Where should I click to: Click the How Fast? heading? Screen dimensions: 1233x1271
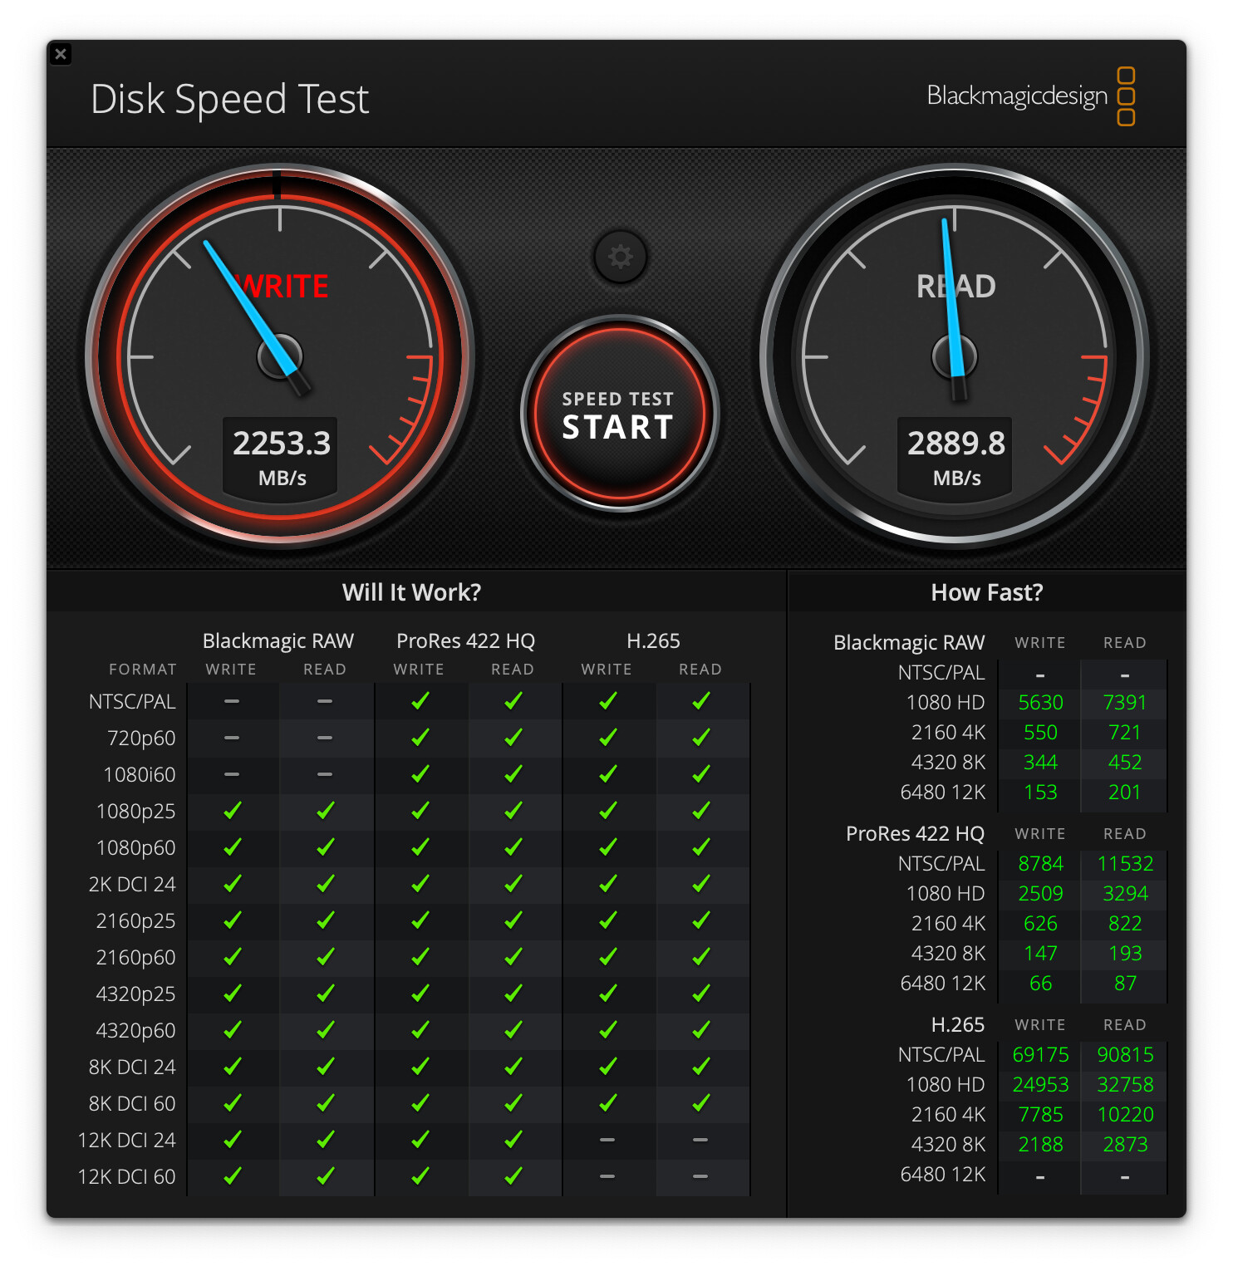986,592
